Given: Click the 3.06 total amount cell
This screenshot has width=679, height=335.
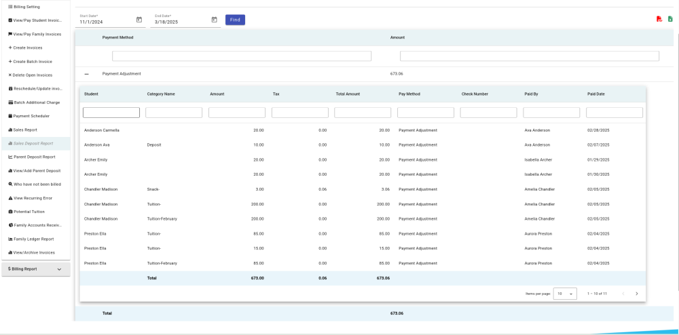Looking at the screenshot, I should (x=385, y=189).
